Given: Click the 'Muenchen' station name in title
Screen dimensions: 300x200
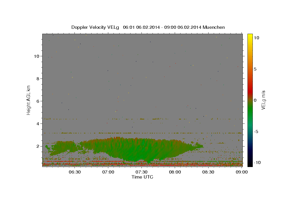Looking at the screenshot, I should click(x=214, y=27).
